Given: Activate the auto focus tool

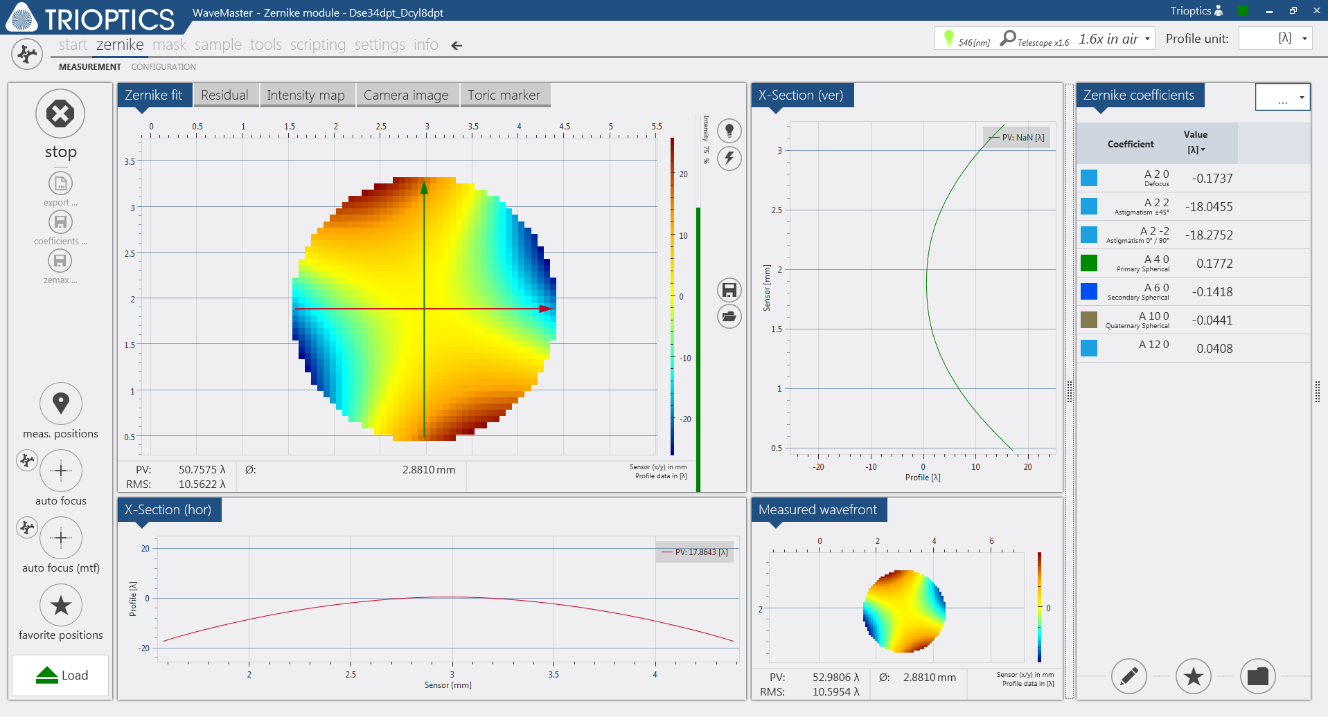Looking at the screenshot, I should (x=60, y=471).
